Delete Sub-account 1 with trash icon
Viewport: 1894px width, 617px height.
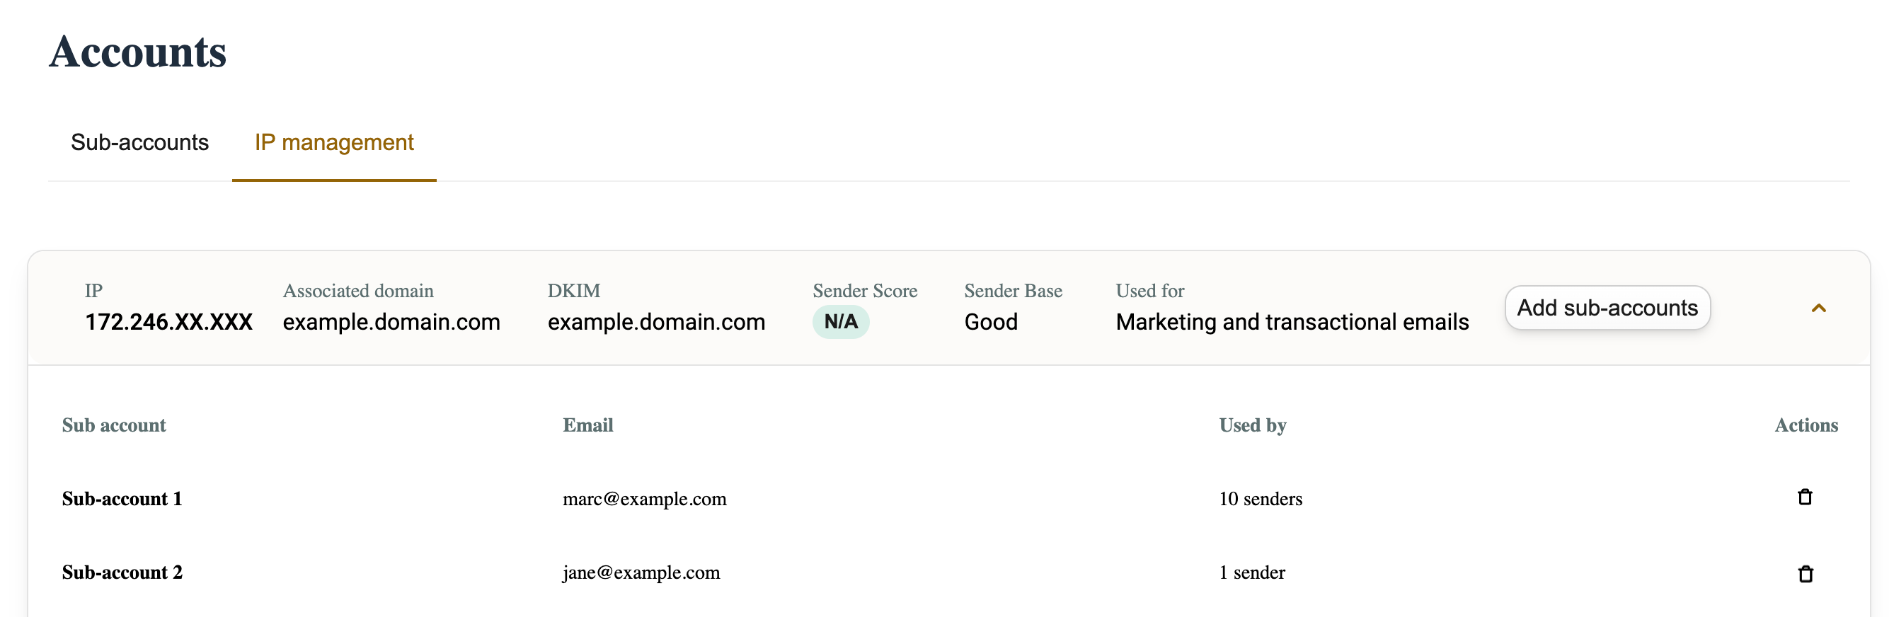1804,497
